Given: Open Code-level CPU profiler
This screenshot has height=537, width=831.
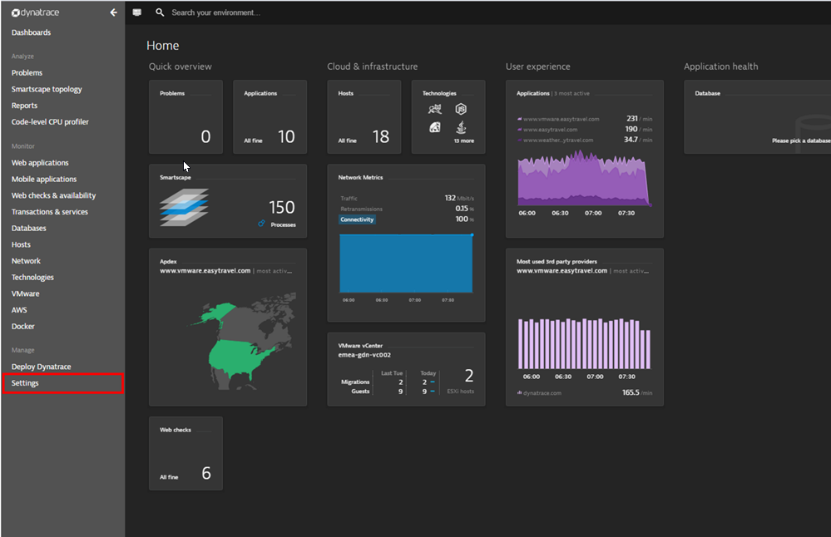Looking at the screenshot, I should click(50, 122).
